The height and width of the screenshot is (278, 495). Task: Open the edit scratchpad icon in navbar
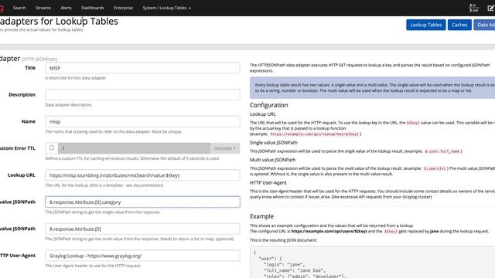click(x=491, y=8)
